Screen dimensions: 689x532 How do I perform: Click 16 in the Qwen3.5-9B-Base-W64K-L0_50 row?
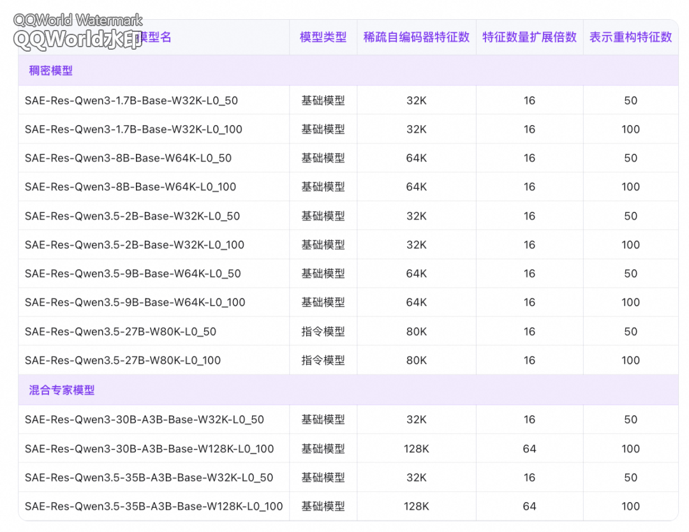pos(529,274)
